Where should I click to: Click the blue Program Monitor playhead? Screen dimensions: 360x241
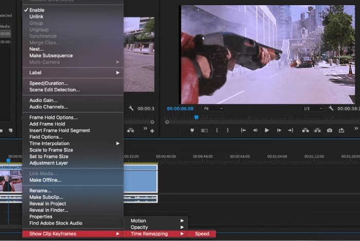pos(196,117)
